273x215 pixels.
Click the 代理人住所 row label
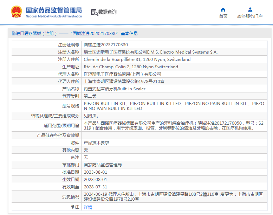click(69, 82)
